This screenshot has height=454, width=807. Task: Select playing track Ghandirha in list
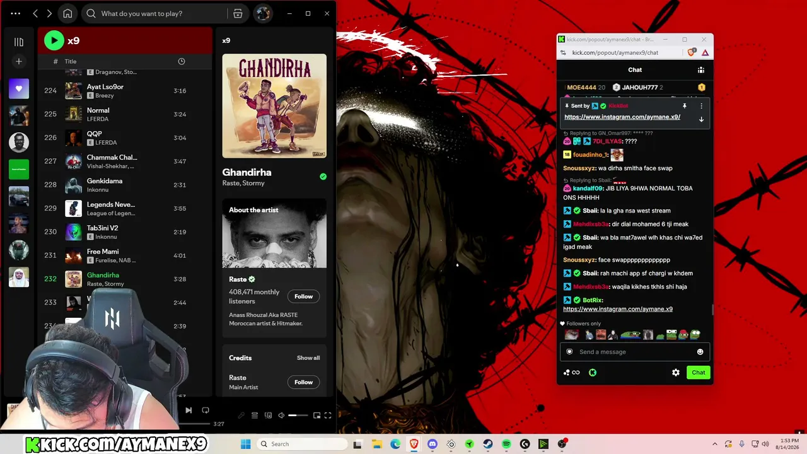(125, 279)
